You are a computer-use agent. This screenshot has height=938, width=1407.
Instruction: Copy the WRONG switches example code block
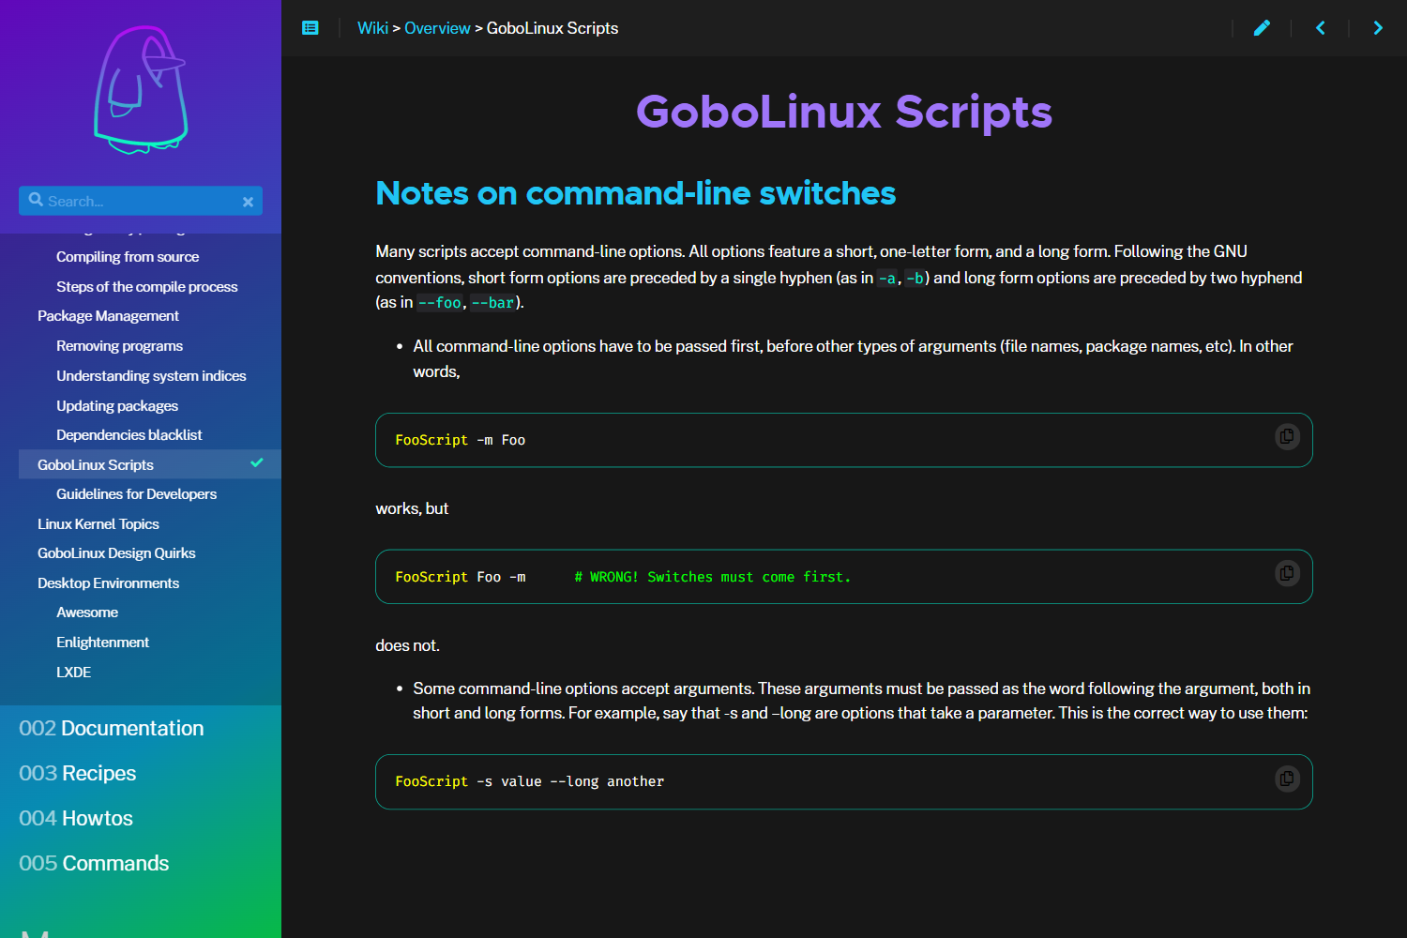coord(1286,573)
